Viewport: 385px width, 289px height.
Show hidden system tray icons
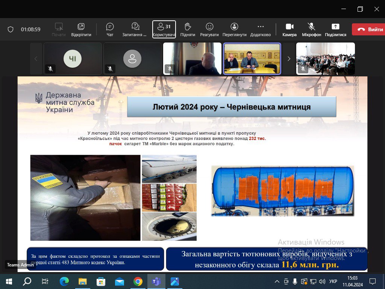coord(277,281)
